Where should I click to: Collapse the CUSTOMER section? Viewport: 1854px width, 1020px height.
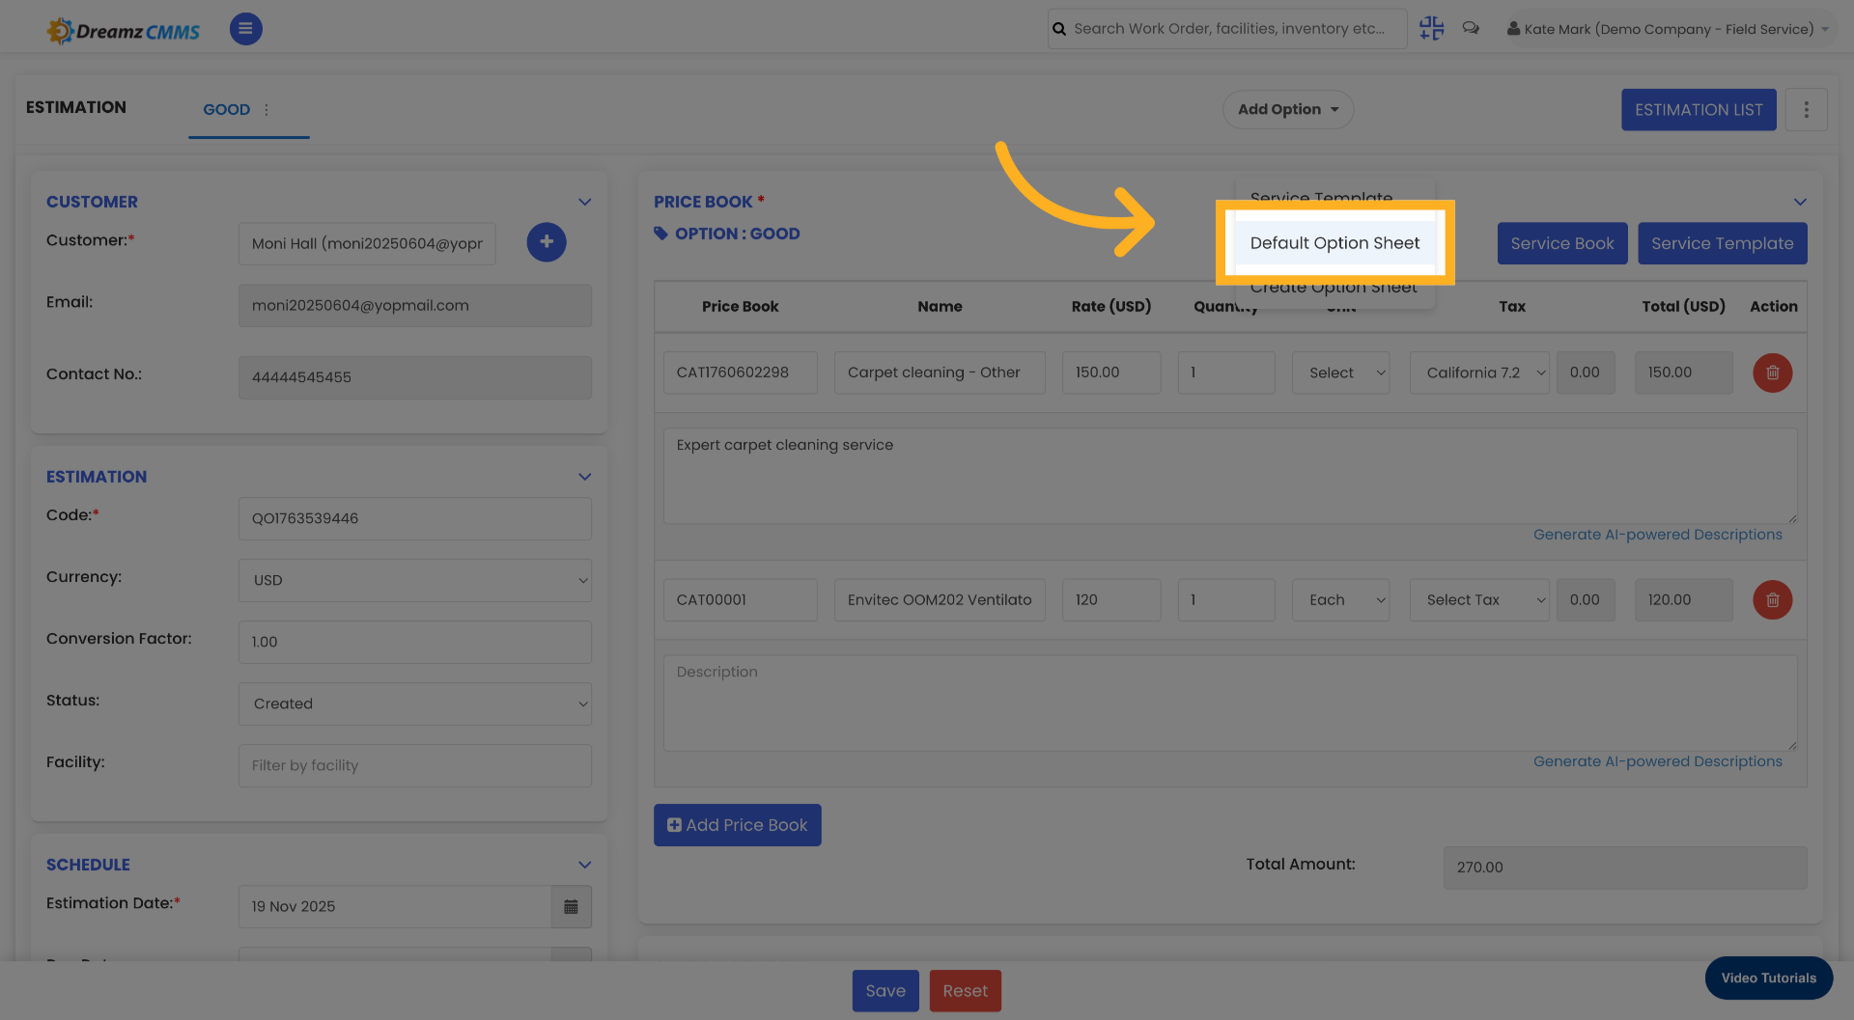pos(584,202)
